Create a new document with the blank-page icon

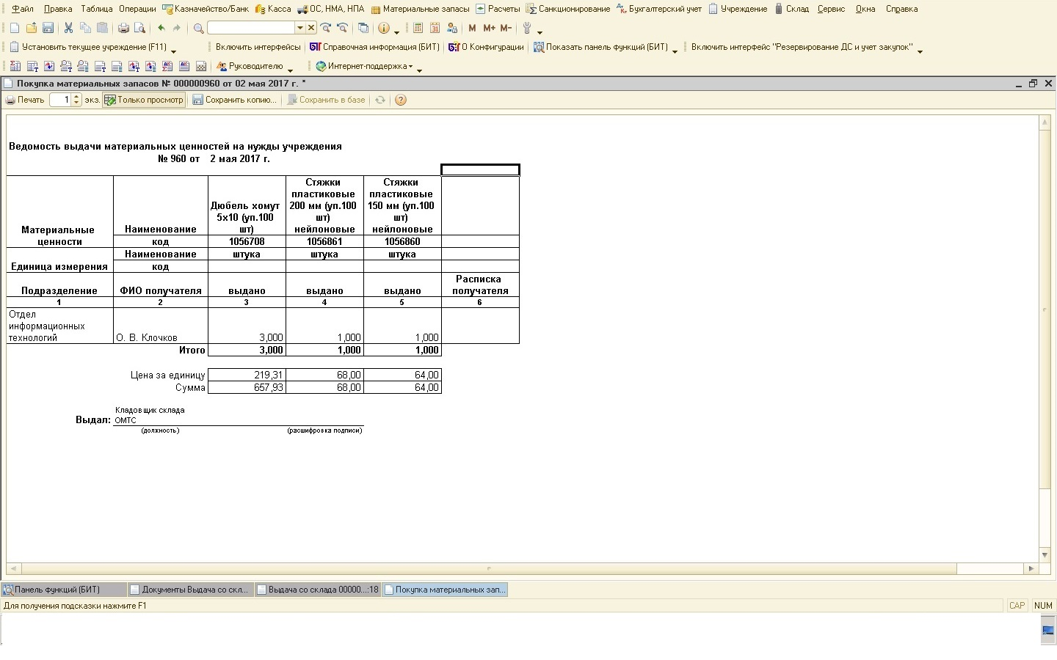[x=15, y=28]
